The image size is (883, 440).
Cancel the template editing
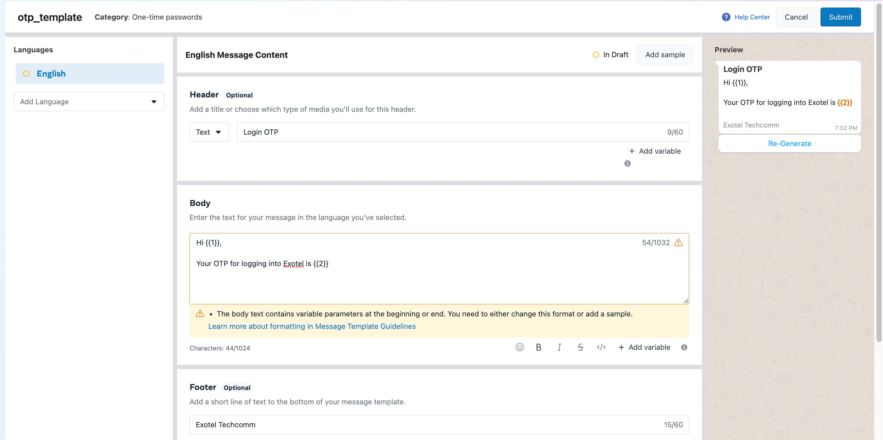(796, 17)
